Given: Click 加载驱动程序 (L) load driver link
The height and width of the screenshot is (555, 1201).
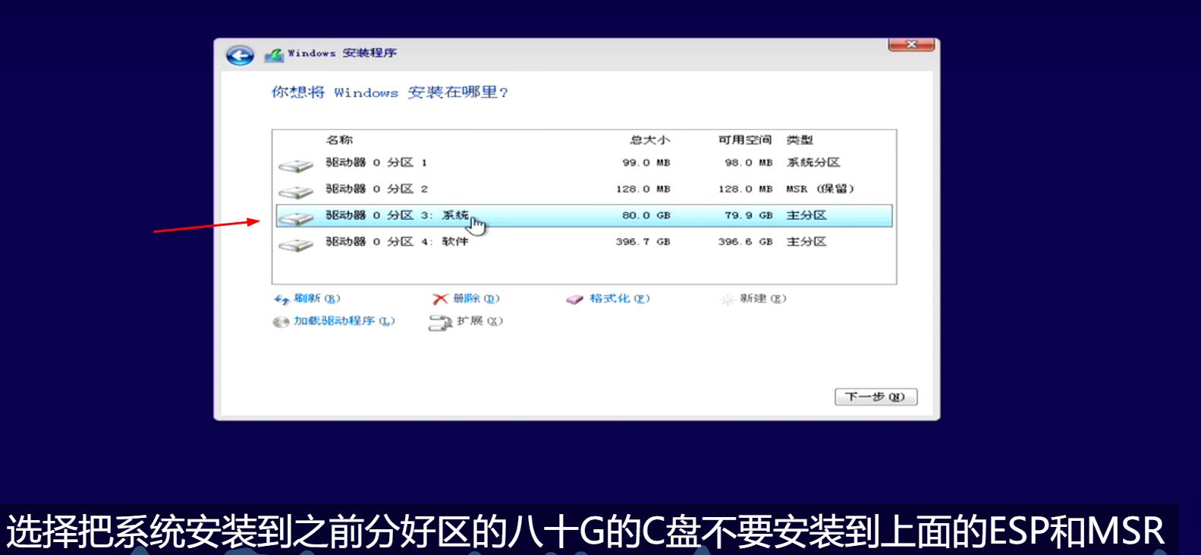Looking at the screenshot, I should point(344,321).
